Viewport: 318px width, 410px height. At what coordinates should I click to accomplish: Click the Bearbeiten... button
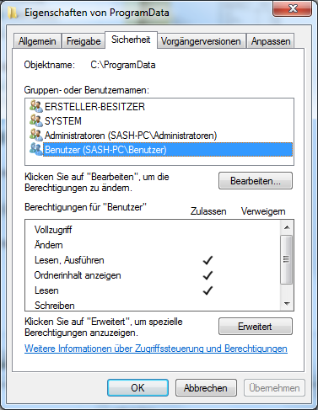256,181
